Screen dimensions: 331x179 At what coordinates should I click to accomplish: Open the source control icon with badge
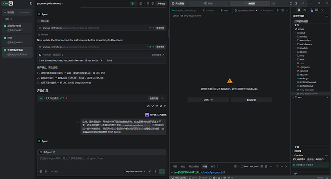pos(311,10)
